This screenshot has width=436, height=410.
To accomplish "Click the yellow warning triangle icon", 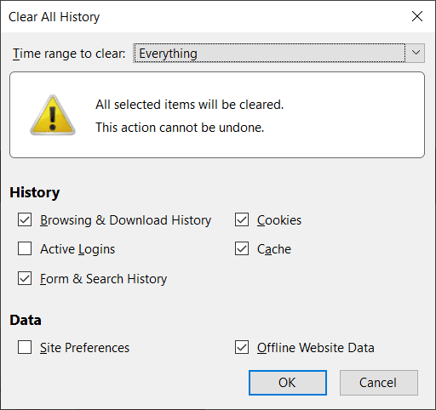I will [53, 115].
